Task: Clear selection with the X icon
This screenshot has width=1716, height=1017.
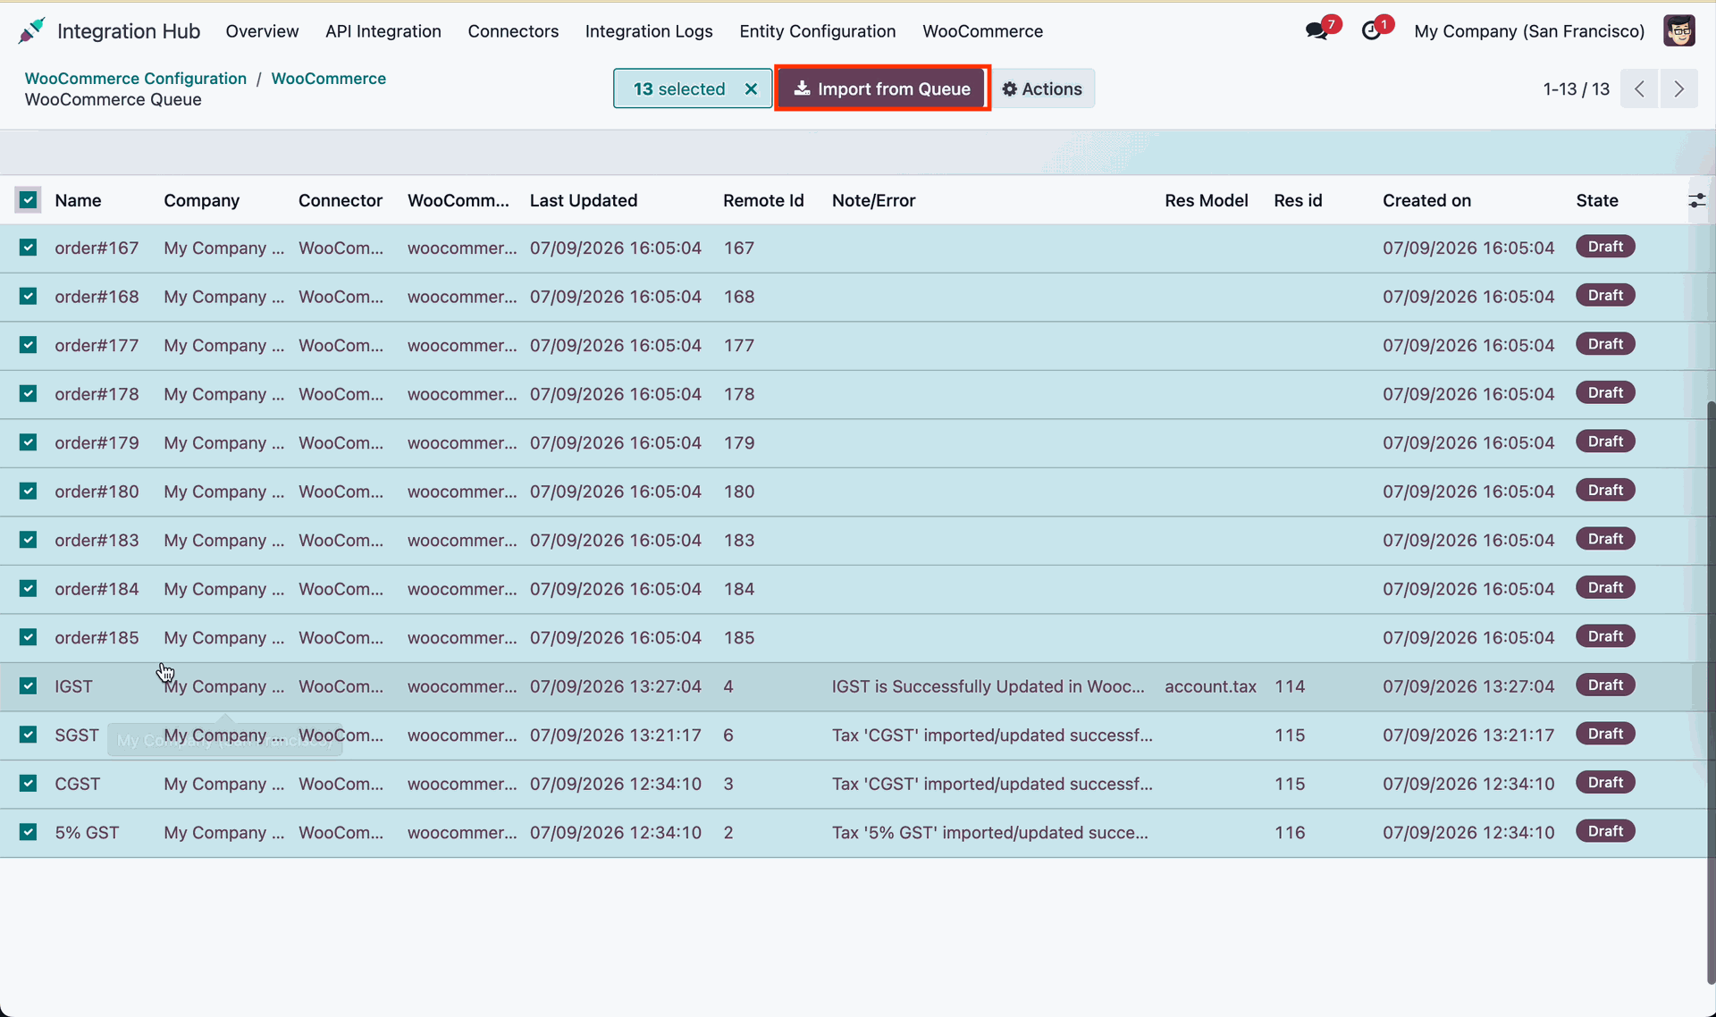Action: [751, 88]
